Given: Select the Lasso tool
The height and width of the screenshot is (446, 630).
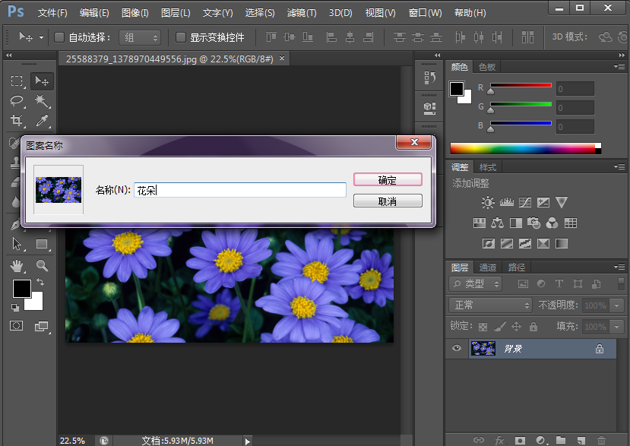Looking at the screenshot, I should click(x=17, y=100).
